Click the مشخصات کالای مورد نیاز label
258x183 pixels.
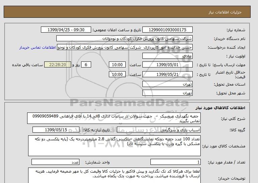click(224, 146)
